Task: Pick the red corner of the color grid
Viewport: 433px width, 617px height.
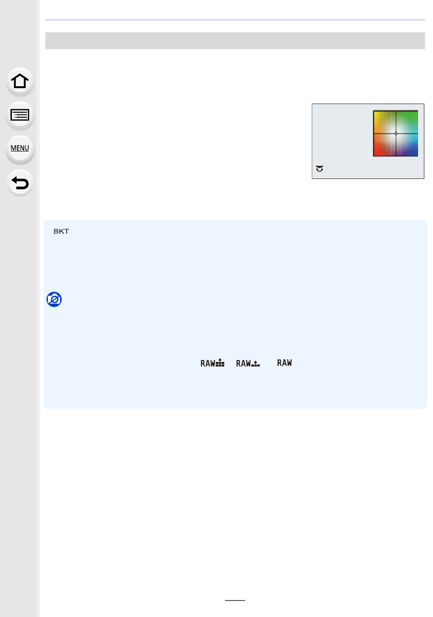Action: tap(379, 151)
